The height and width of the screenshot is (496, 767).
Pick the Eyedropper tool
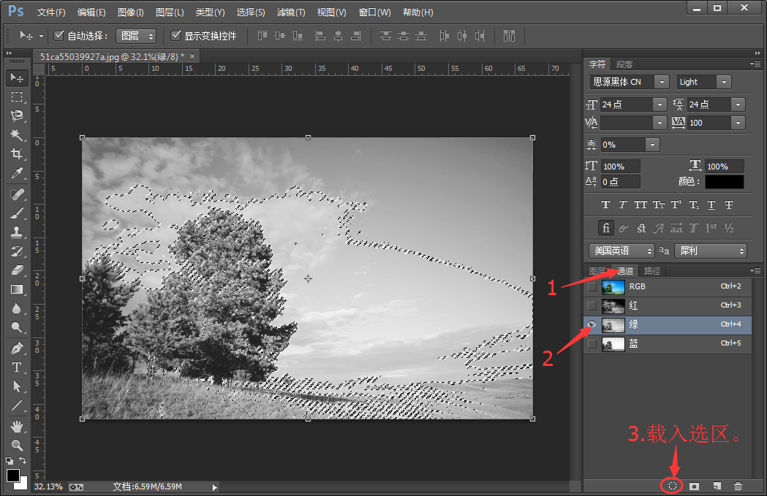click(17, 173)
